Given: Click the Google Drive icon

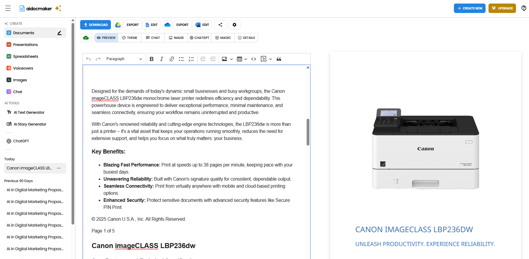Looking at the screenshot, I should pyautogui.click(x=118, y=25).
